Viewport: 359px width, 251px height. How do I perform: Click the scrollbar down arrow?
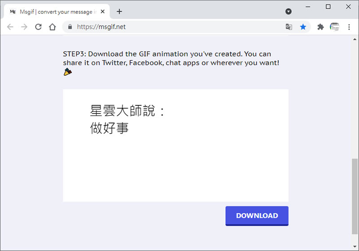point(355,247)
